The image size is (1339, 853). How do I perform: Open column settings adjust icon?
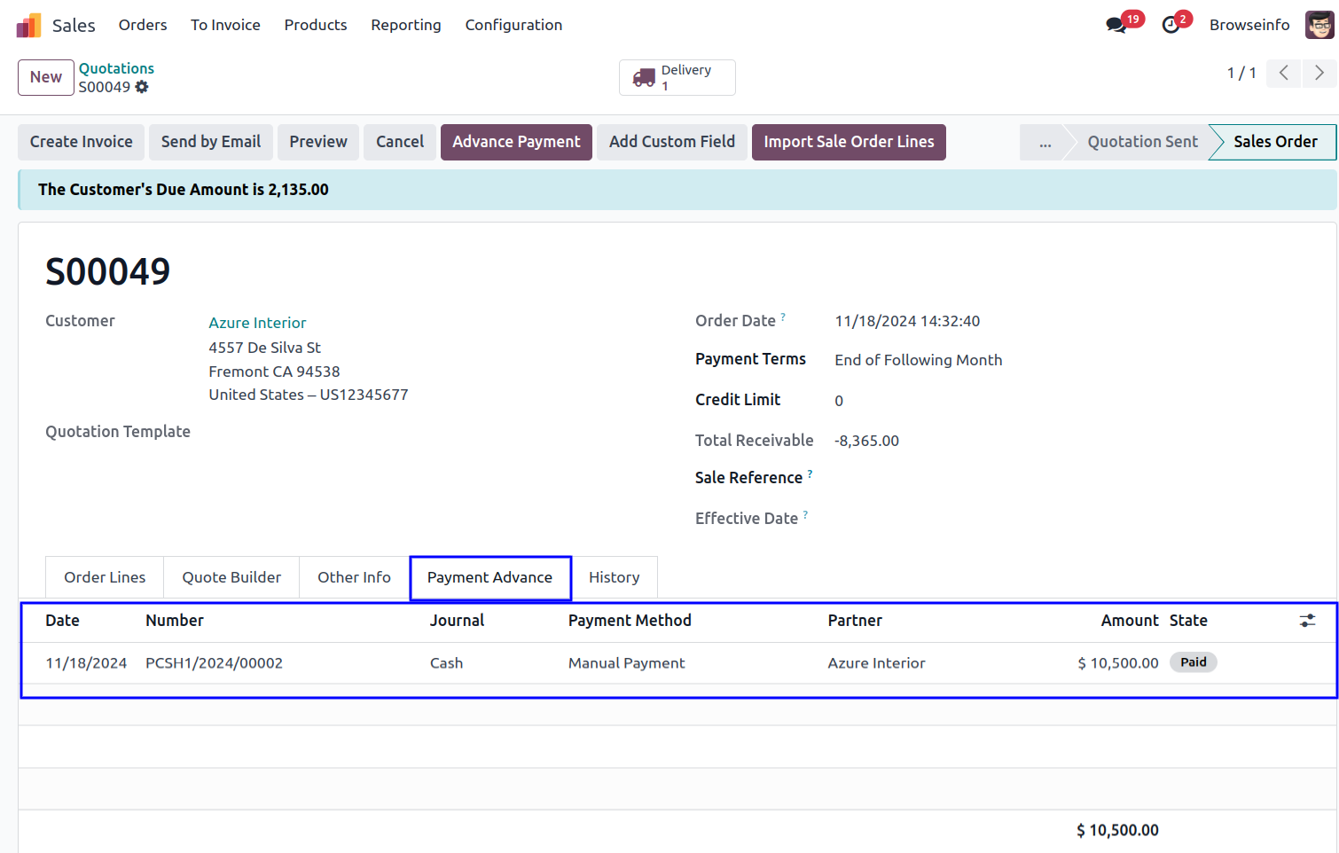click(x=1307, y=621)
